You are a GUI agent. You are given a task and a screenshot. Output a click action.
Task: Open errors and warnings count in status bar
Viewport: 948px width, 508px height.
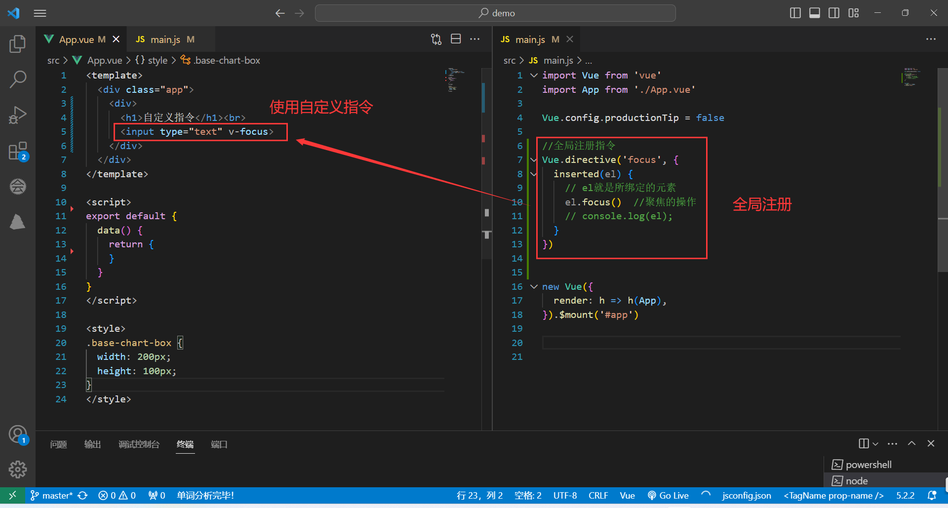[x=117, y=495]
